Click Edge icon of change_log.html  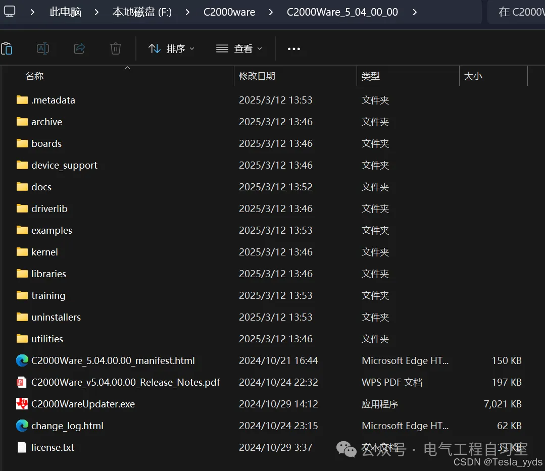click(22, 426)
